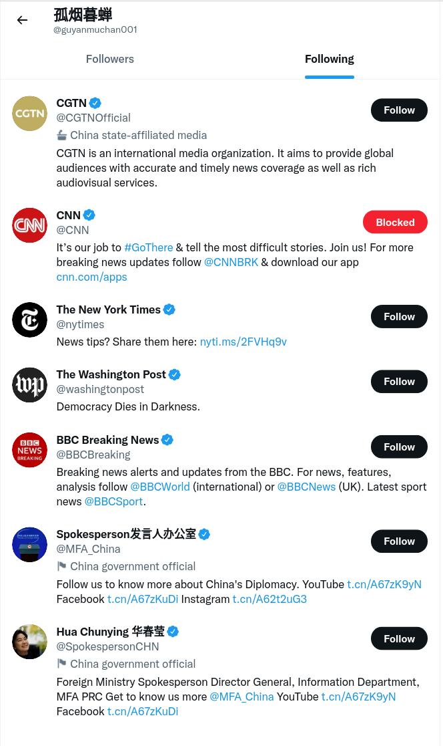Open The New York Times avatar
Image resolution: width=443 pixels, height=746 pixels.
click(29, 320)
